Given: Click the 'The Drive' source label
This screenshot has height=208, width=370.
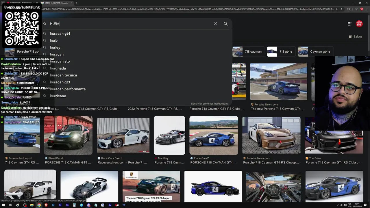Looking at the screenshot, I should pyautogui.click(x=315, y=158).
